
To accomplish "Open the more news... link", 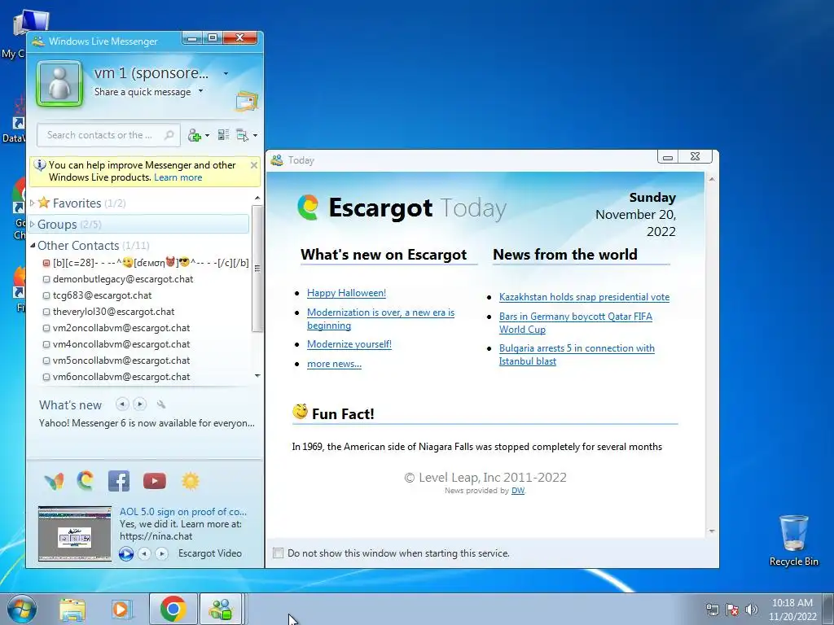I will (334, 364).
